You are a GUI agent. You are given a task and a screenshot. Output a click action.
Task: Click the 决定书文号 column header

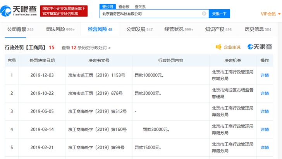point(99,61)
